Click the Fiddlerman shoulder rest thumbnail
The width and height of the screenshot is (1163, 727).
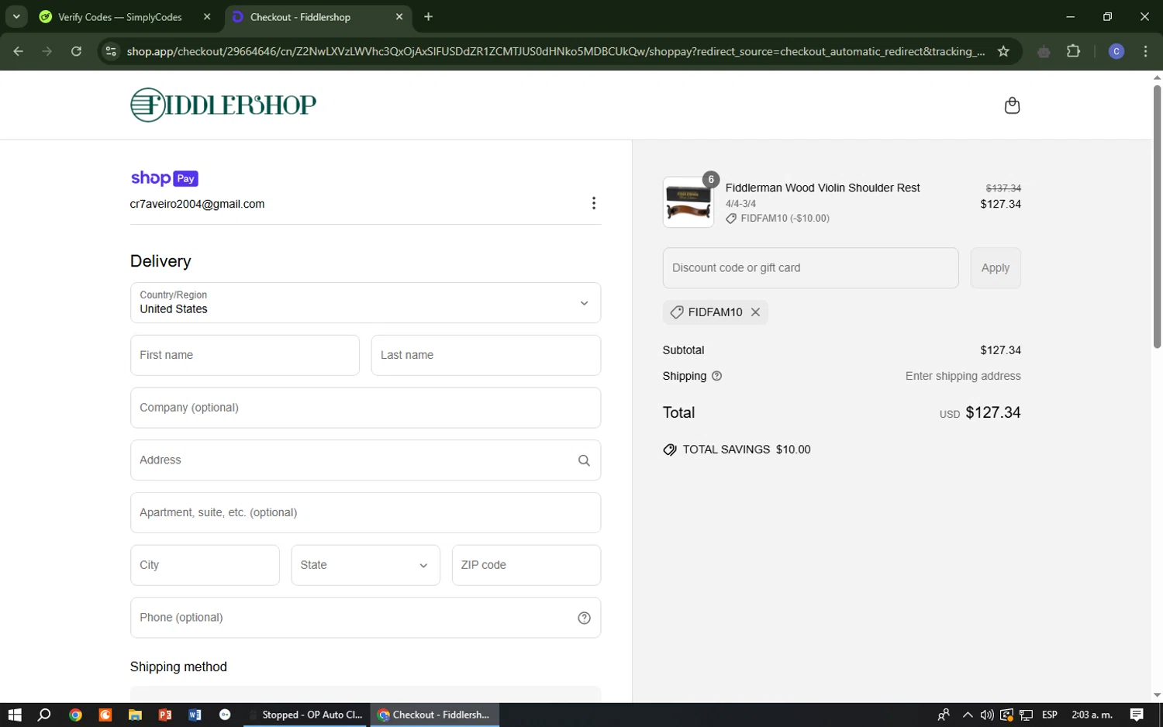click(688, 202)
